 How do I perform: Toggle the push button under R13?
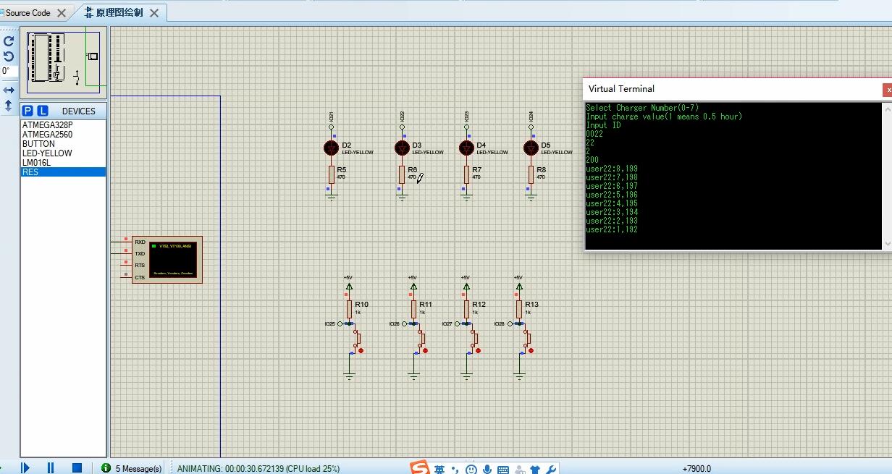(526, 338)
